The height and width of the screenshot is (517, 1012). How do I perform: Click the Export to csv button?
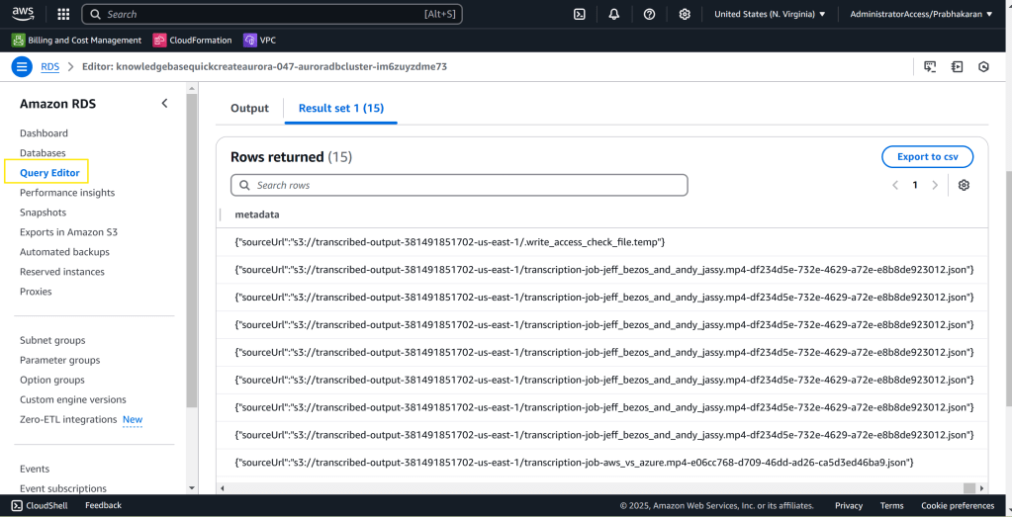(927, 156)
